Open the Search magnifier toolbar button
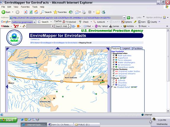Viewport: 170px width, 127px height. [x=46, y=12]
